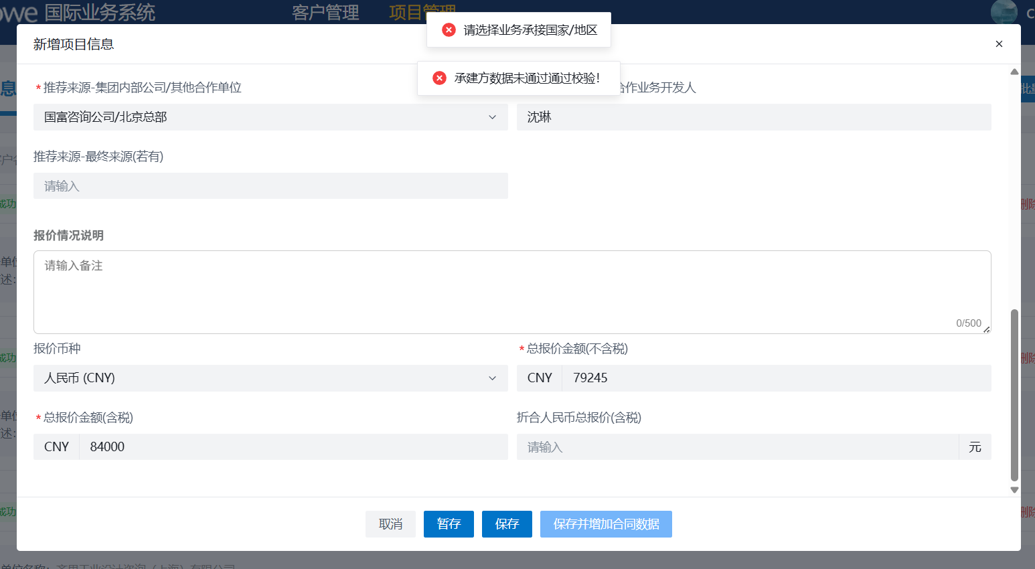Click the 元 suffix of 折合人民币总报价

[x=975, y=447]
